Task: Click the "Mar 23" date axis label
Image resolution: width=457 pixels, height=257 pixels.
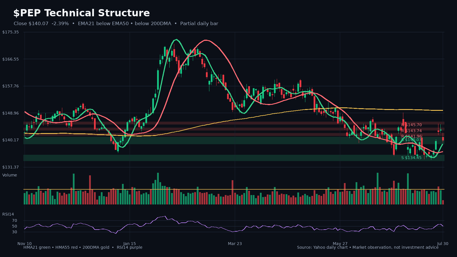Action: tap(235, 244)
